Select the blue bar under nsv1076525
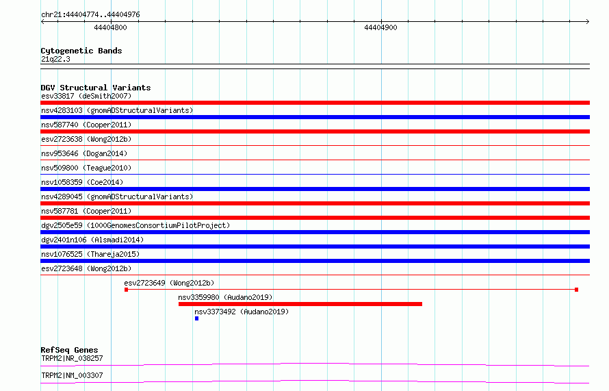The height and width of the screenshot is (391, 609). coord(315,261)
